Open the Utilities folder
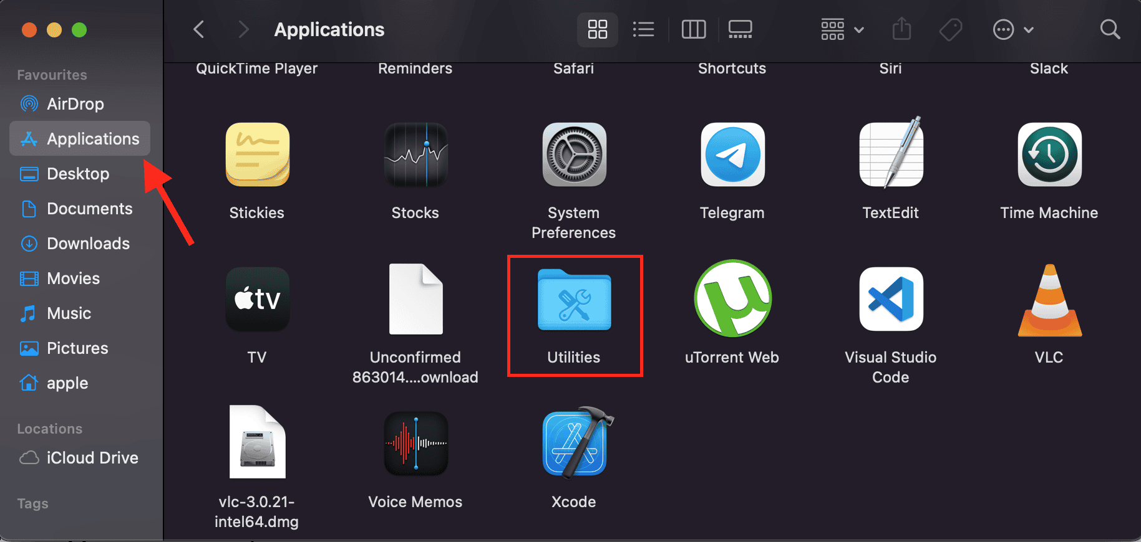 point(574,301)
